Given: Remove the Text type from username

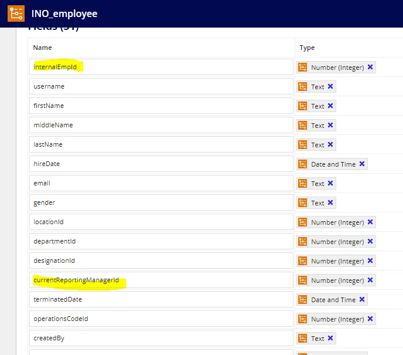Looking at the screenshot, I should coord(330,86).
